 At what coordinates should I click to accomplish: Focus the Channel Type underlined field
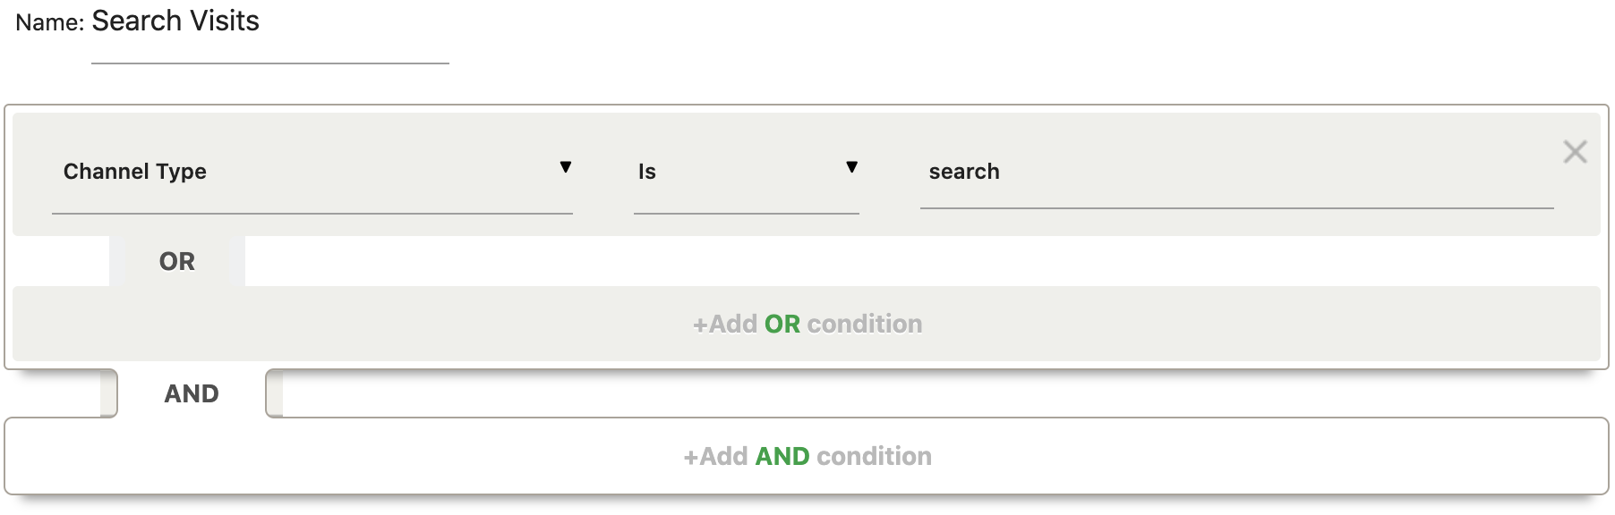[x=313, y=197]
